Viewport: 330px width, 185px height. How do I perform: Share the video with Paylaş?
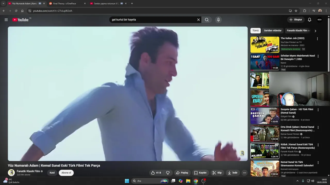point(182,173)
